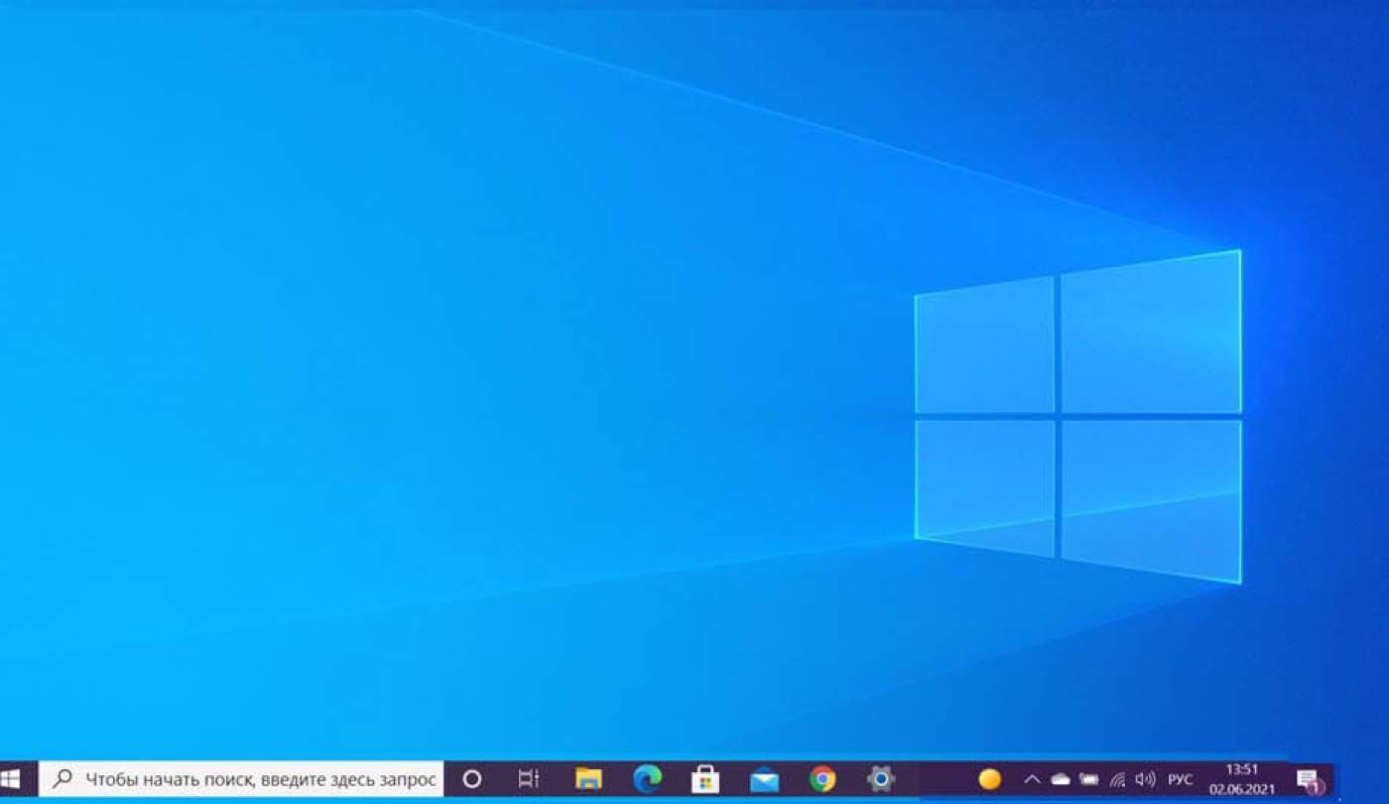Open Settings gear app on taskbar
Viewport: 1389px width, 804px height.
coord(881,779)
